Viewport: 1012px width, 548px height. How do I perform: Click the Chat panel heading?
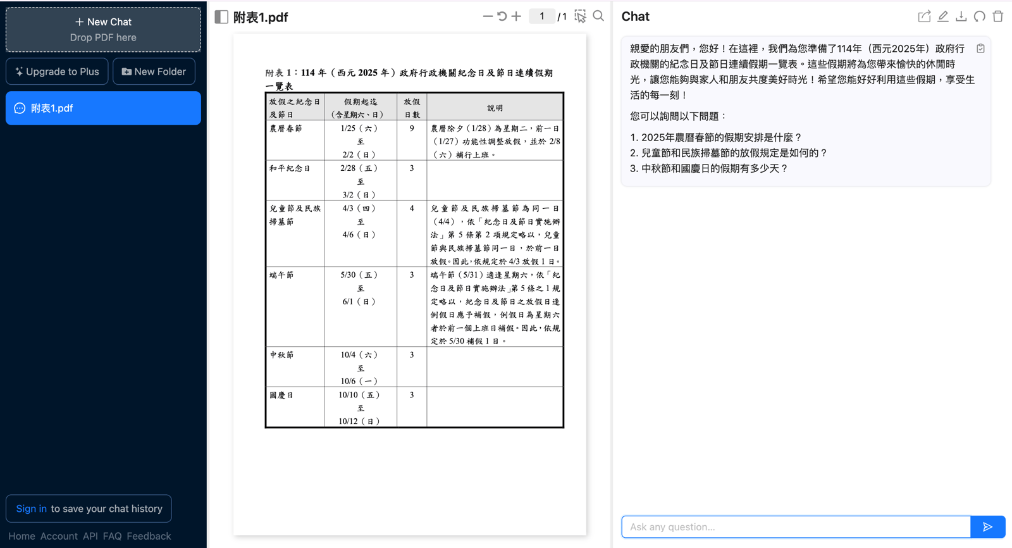pyautogui.click(x=636, y=16)
